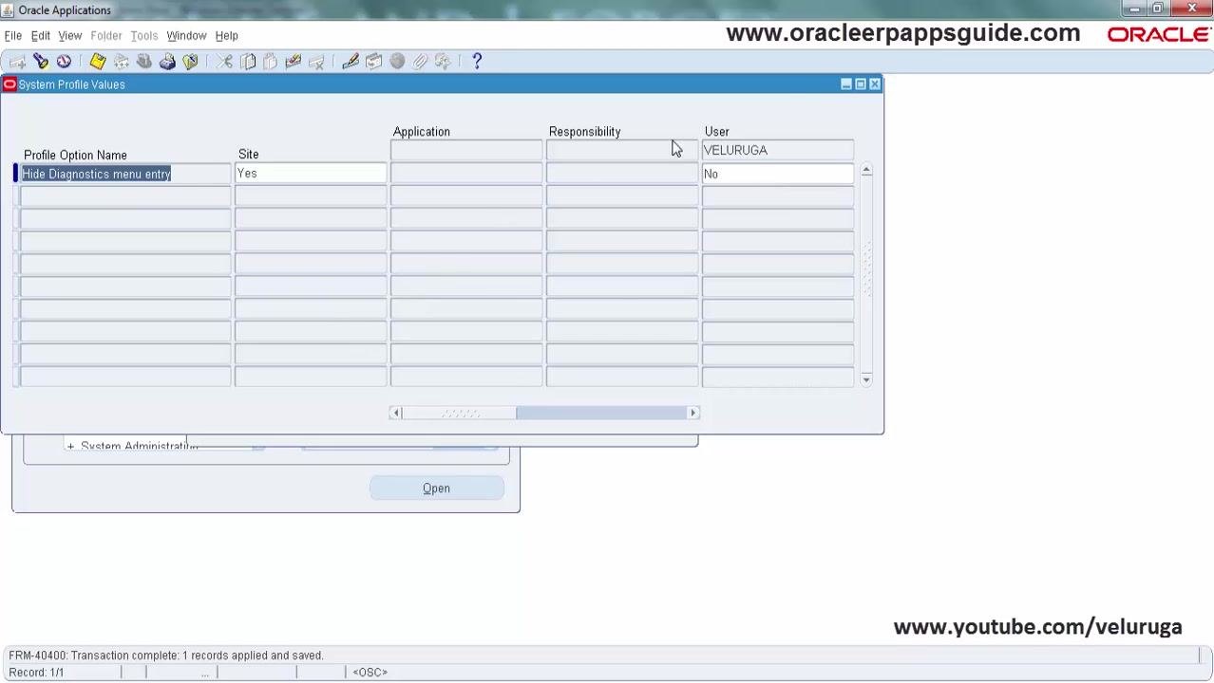The height and width of the screenshot is (683, 1214).
Task: Maximize the System Profile Values window
Action: tap(861, 84)
